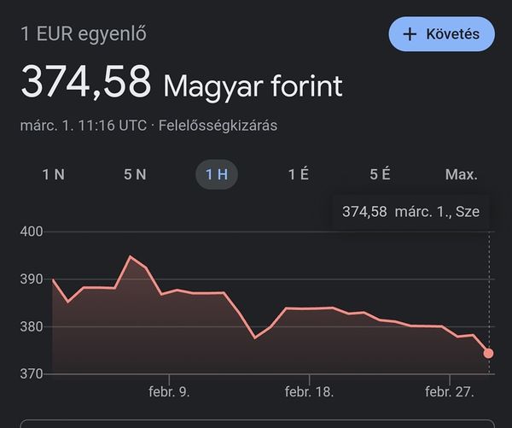Click the Magyar forint currency label
This screenshot has height=428, width=512.
click(253, 85)
